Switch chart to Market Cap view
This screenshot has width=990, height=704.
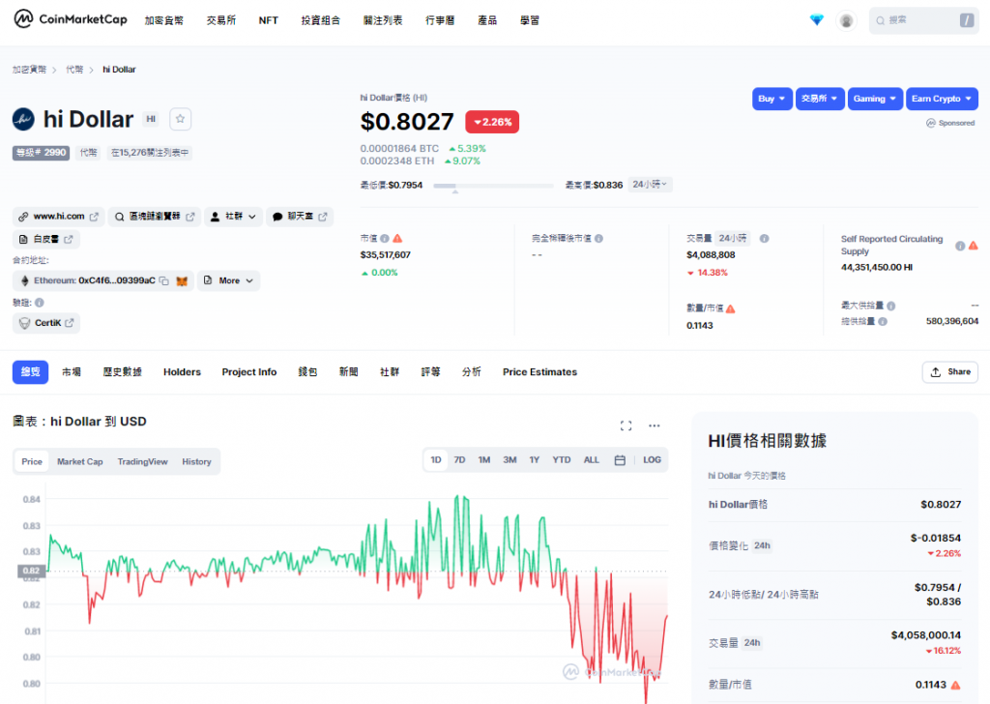79,461
